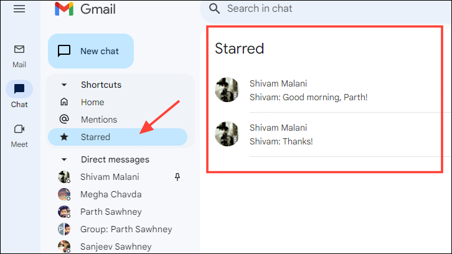
Task: Select the Starred shortcut
Action: [x=118, y=137]
